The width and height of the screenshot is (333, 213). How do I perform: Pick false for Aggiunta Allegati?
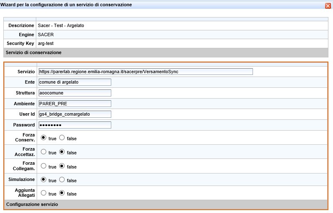[62, 193]
